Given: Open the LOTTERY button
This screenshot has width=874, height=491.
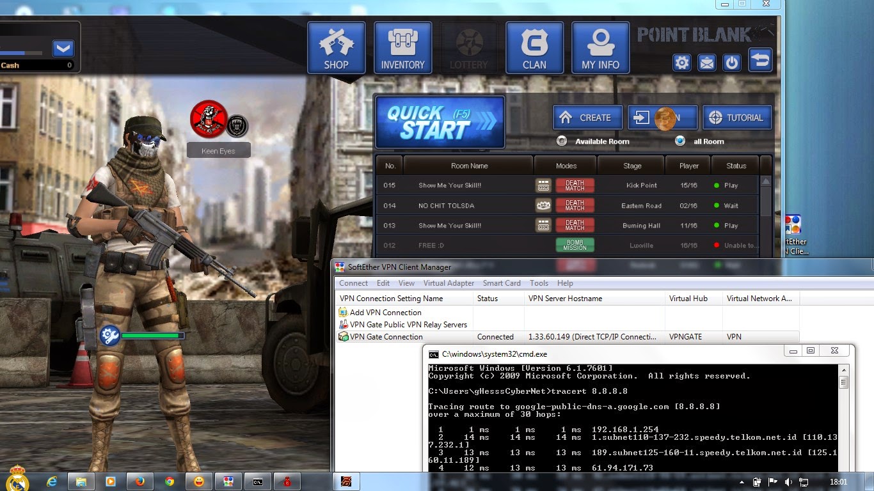Looking at the screenshot, I should [x=469, y=47].
